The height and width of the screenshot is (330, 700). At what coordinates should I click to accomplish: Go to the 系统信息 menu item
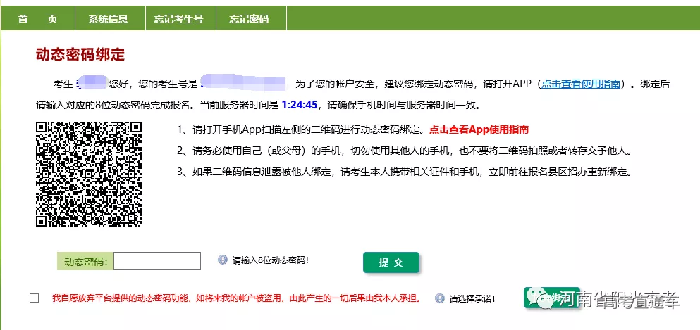[x=108, y=19]
